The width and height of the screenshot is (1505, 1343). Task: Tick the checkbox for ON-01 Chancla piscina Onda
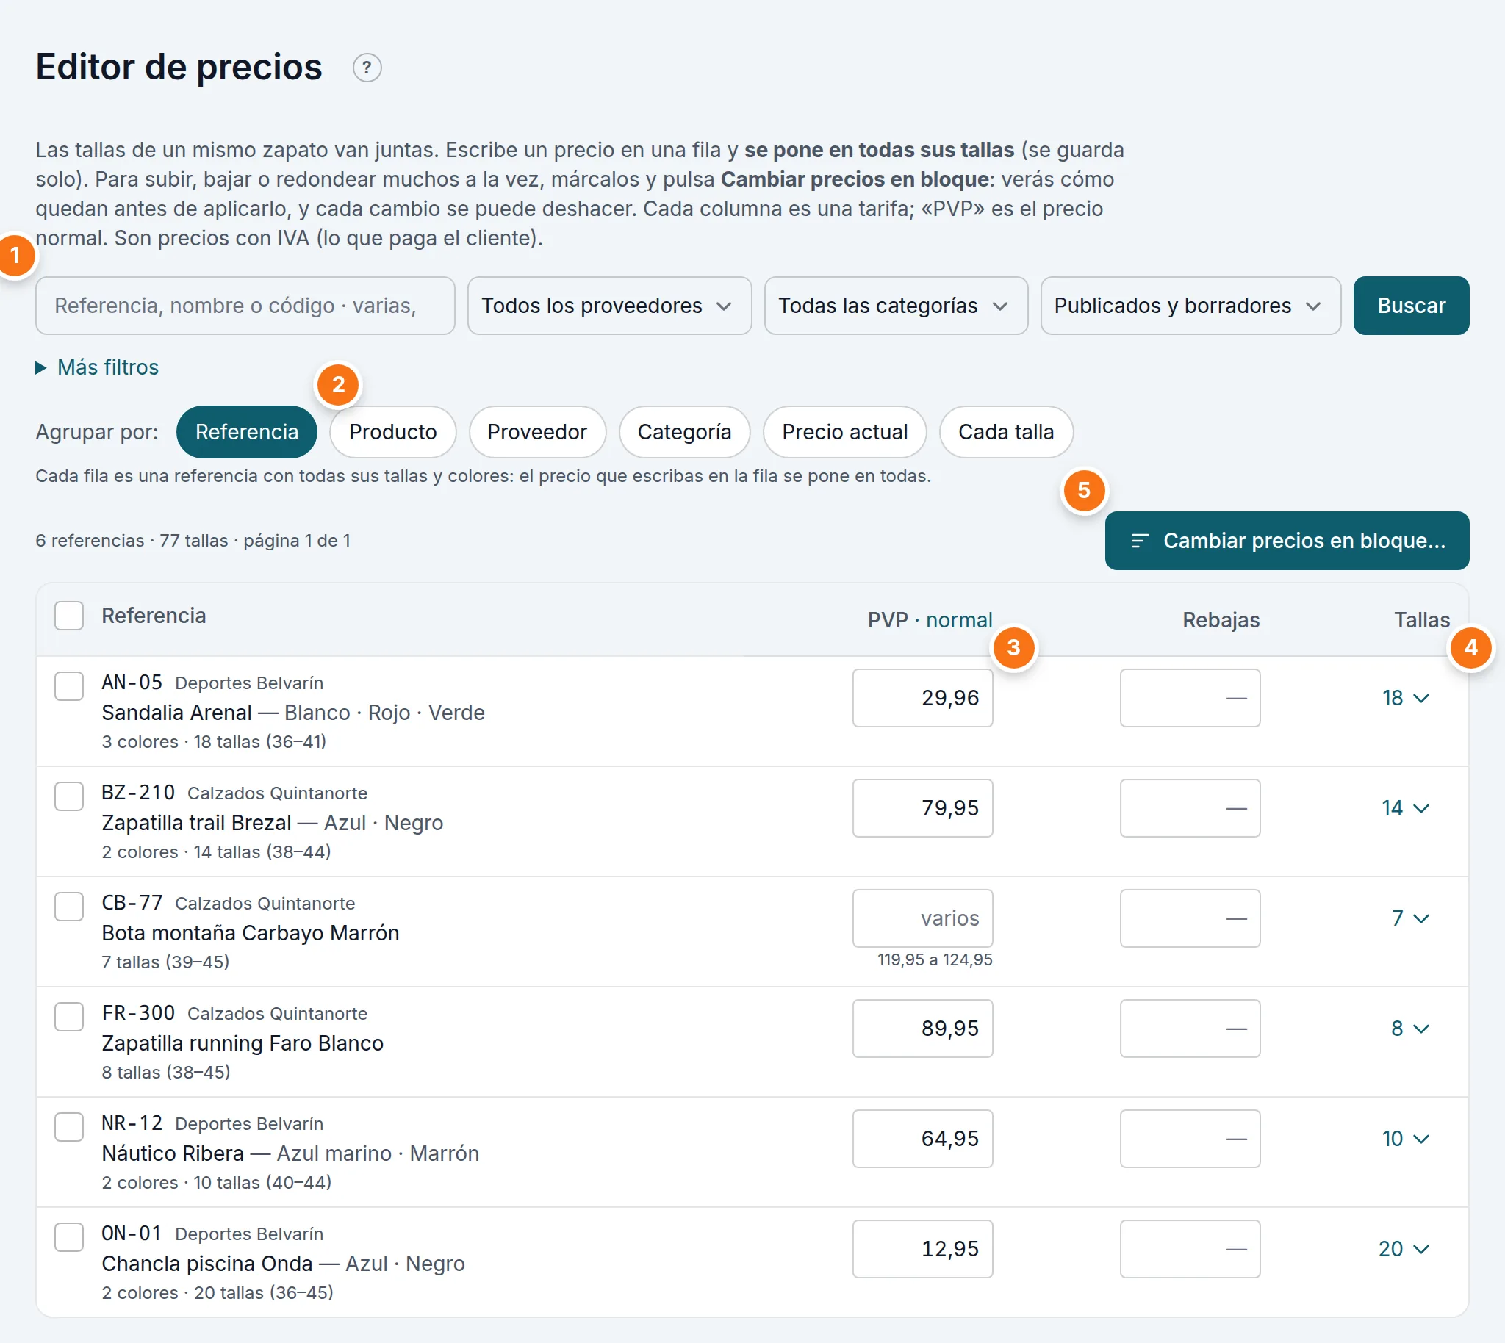point(69,1236)
